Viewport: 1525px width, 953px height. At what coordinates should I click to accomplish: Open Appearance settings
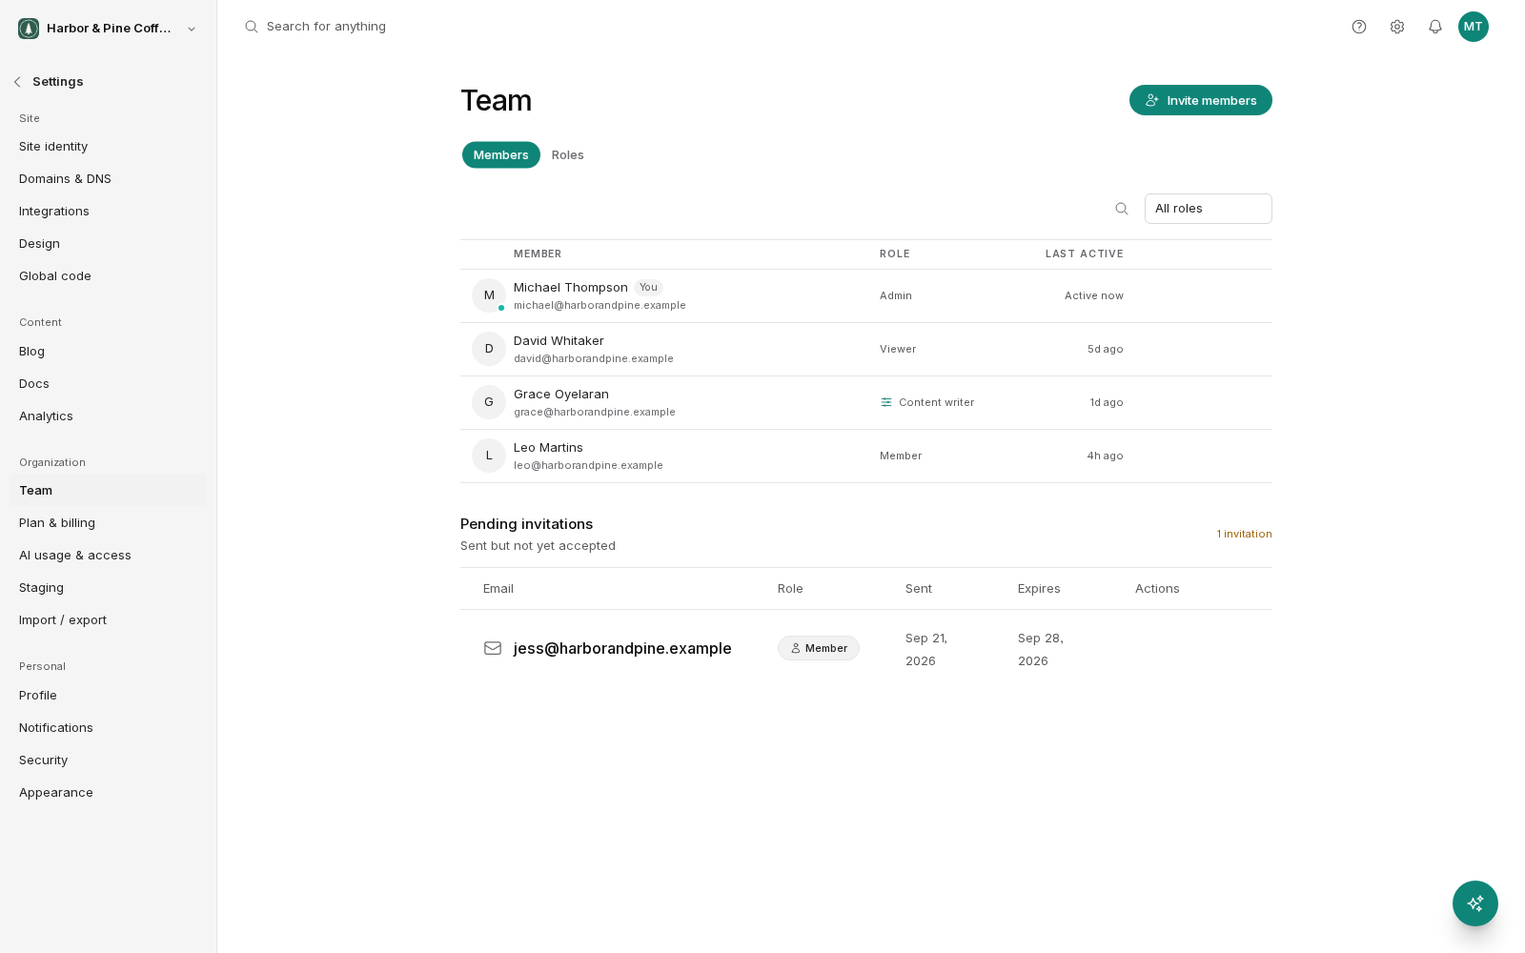coord(109,793)
